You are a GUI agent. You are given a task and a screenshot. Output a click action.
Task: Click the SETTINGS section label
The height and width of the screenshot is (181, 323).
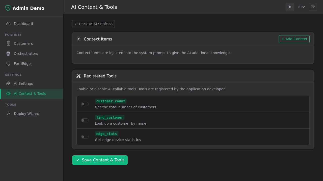13,75
